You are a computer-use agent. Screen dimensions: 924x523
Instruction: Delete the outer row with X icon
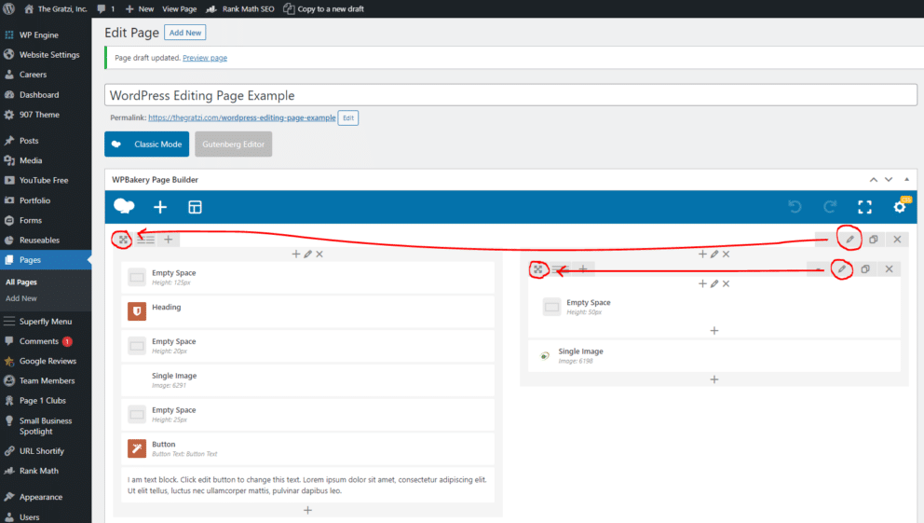897,240
